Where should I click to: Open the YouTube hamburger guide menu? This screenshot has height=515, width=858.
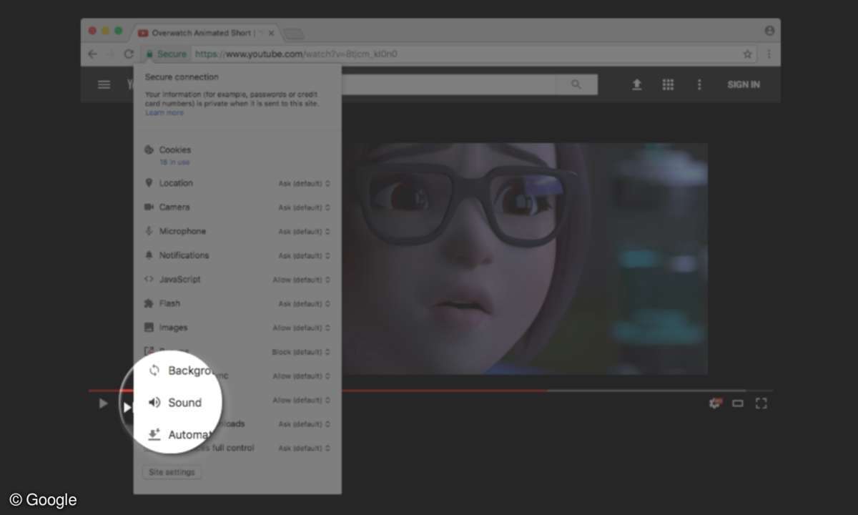pos(104,84)
